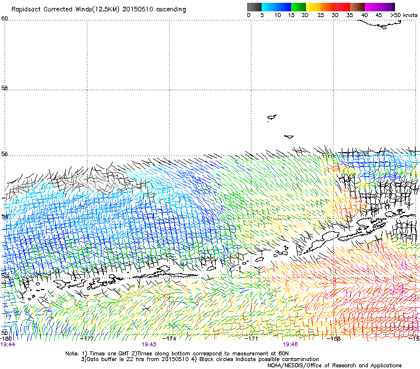
Task: Click the "40" legend tick label
Action: click(364, 15)
